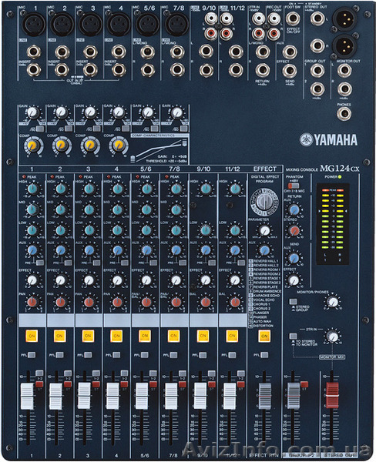The height and width of the screenshot is (462, 376).
Task: Grab the red STEREO OUT master fader
Action: [332, 395]
